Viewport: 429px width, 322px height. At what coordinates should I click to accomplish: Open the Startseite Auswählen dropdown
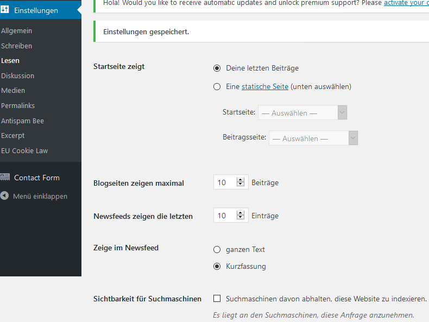point(302,112)
